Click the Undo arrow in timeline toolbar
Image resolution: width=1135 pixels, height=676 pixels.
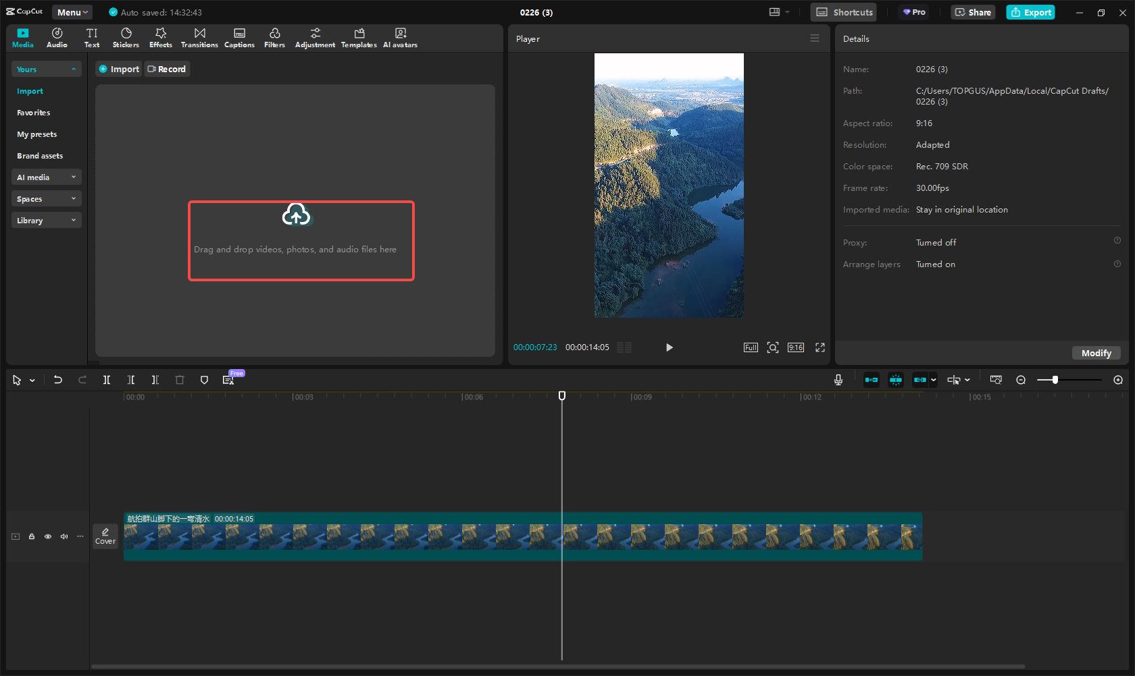point(58,380)
